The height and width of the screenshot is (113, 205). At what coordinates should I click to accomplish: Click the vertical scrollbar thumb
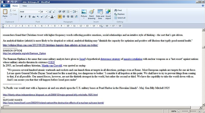click(203, 47)
